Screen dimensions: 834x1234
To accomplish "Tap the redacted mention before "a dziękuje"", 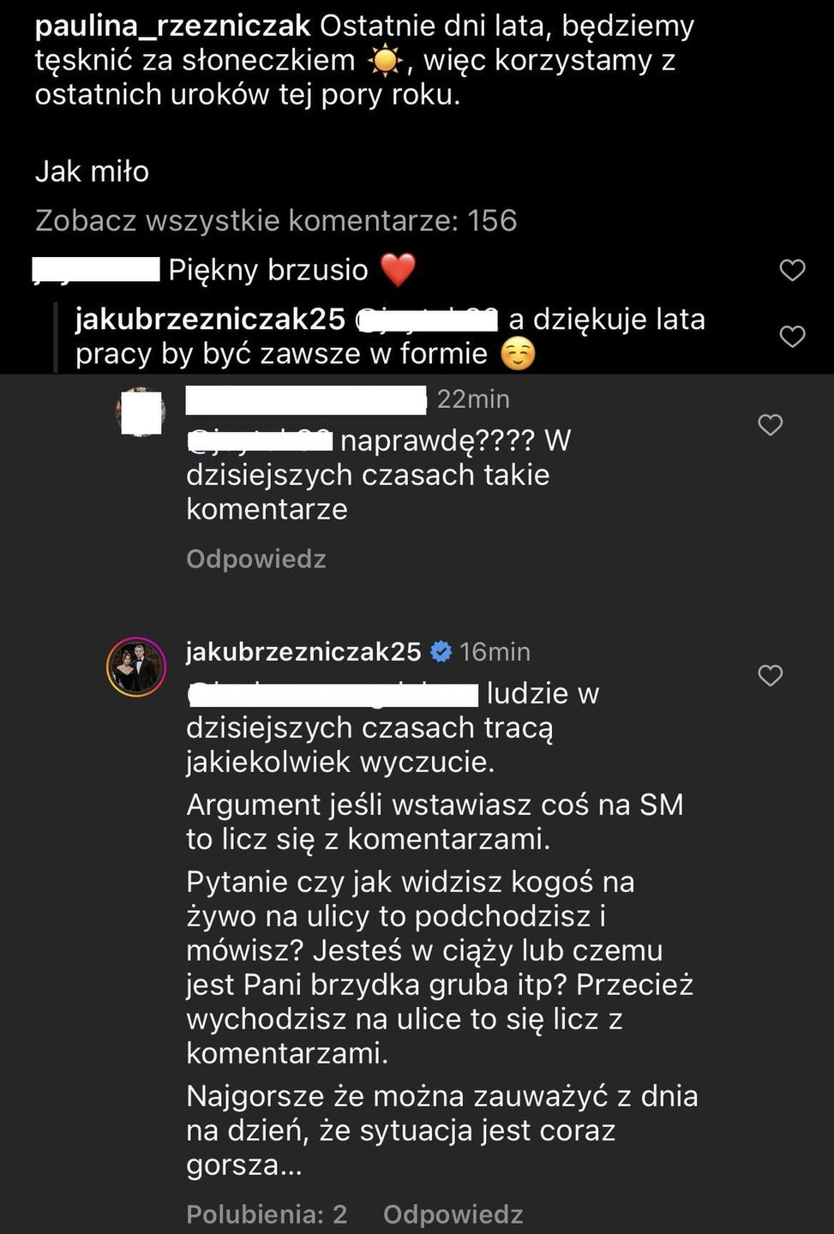I will pyautogui.click(x=427, y=320).
